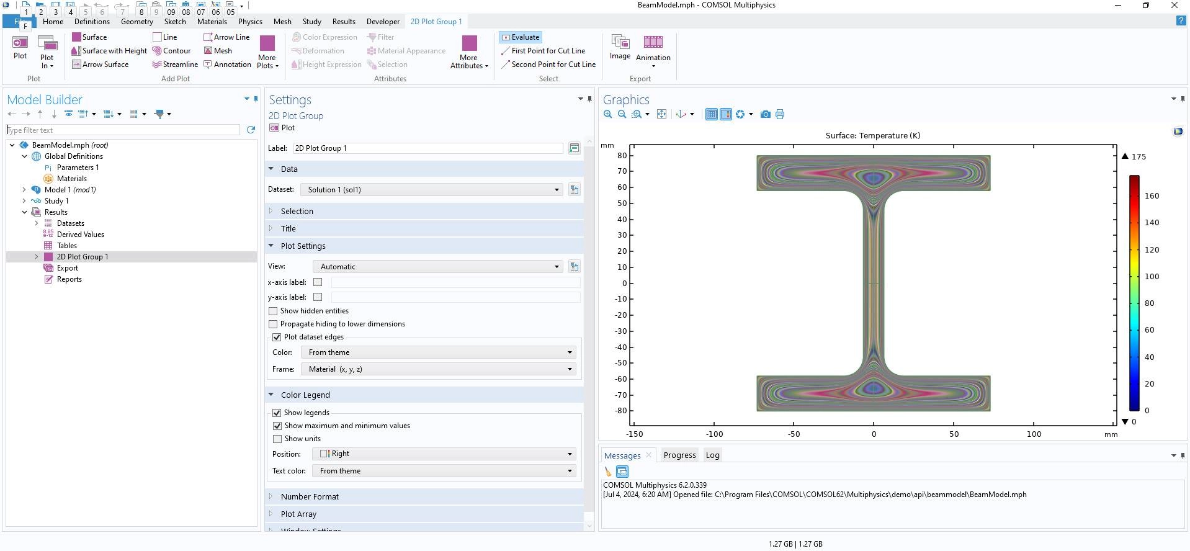
Task: Zoom in on the Graphics window
Action: coord(607,114)
